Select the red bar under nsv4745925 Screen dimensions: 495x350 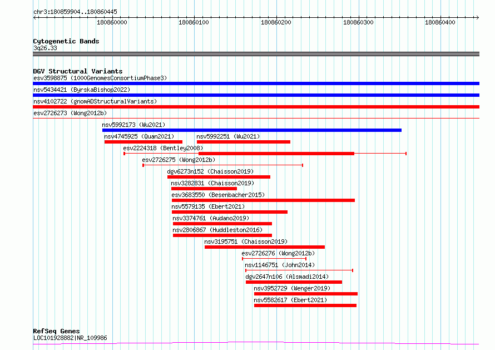(143, 142)
